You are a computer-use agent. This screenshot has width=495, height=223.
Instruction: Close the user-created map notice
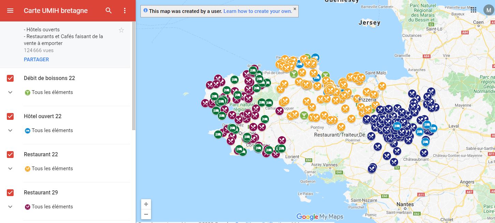pos(295,9)
